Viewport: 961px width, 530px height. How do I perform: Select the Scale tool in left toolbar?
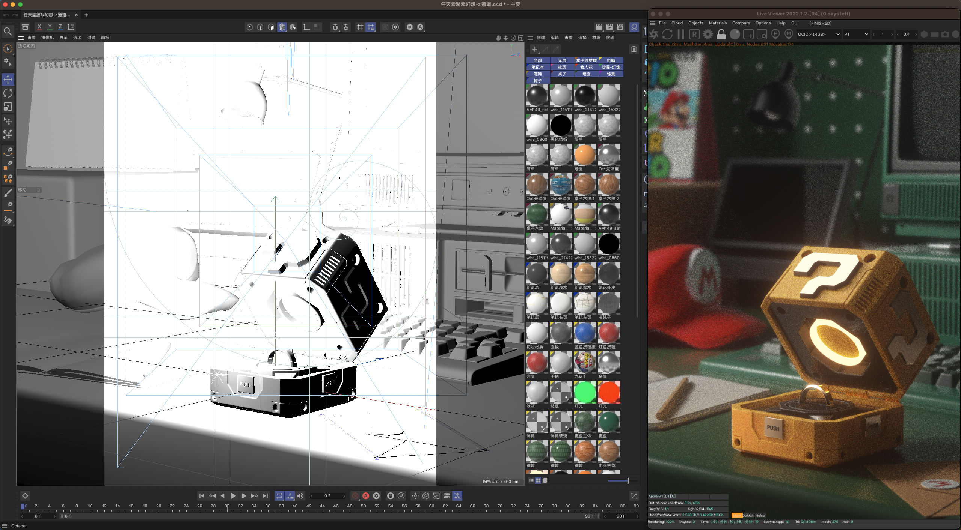coord(8,107)
